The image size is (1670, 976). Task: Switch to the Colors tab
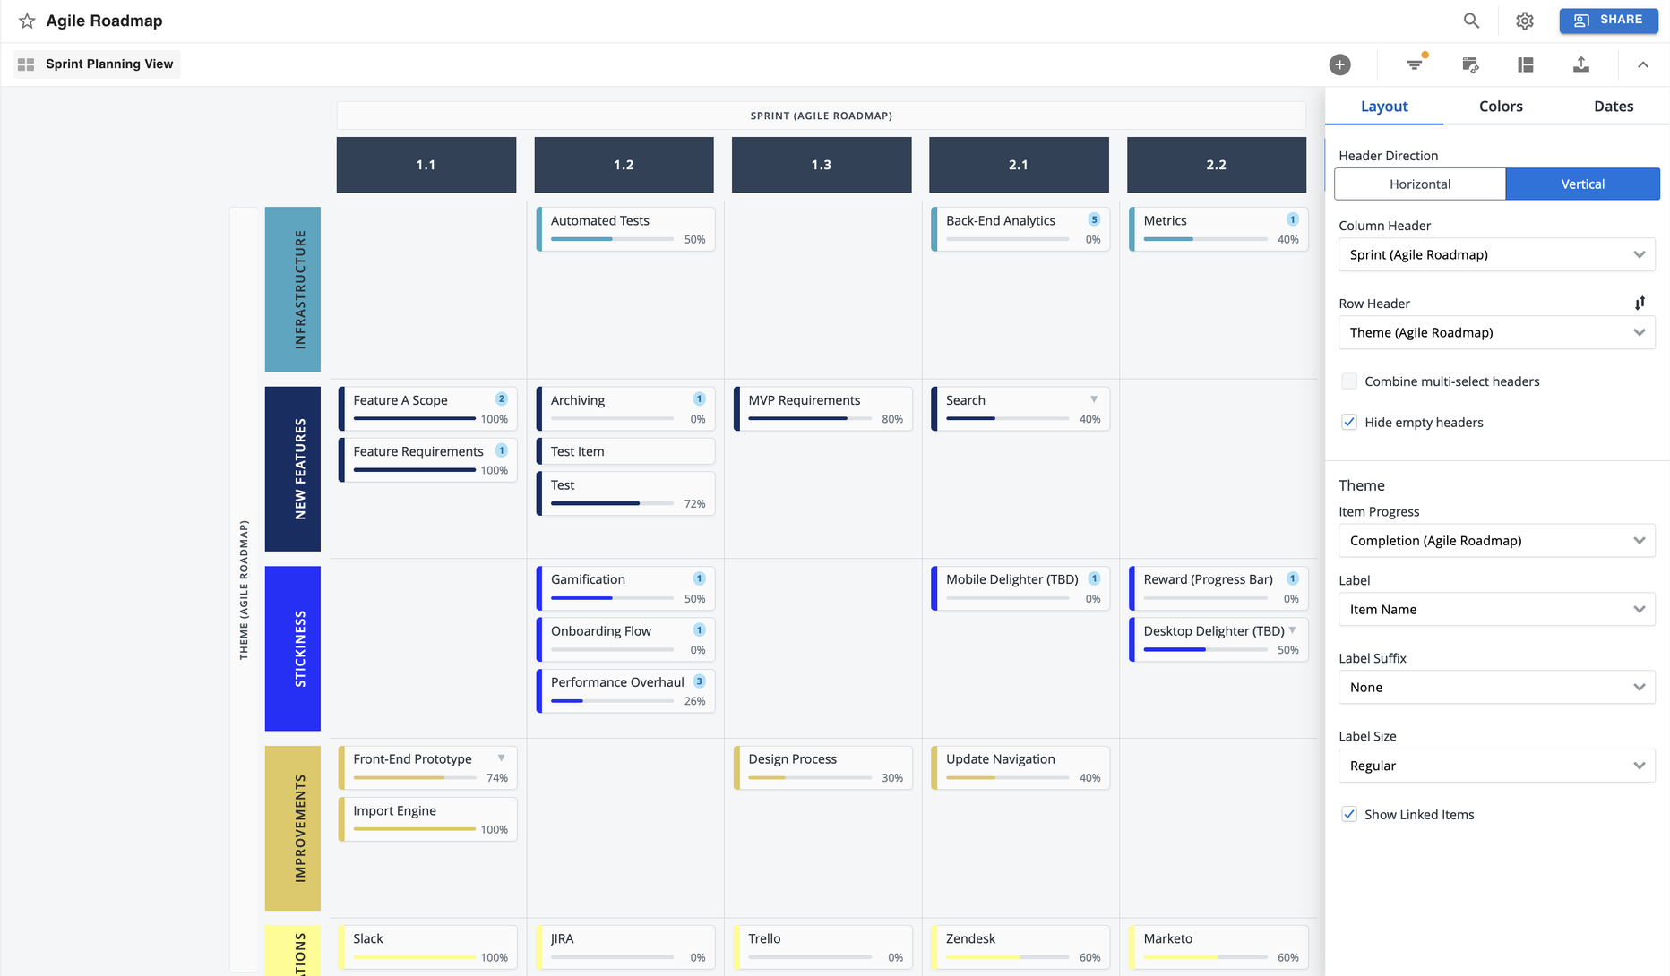click(1501, 107)
